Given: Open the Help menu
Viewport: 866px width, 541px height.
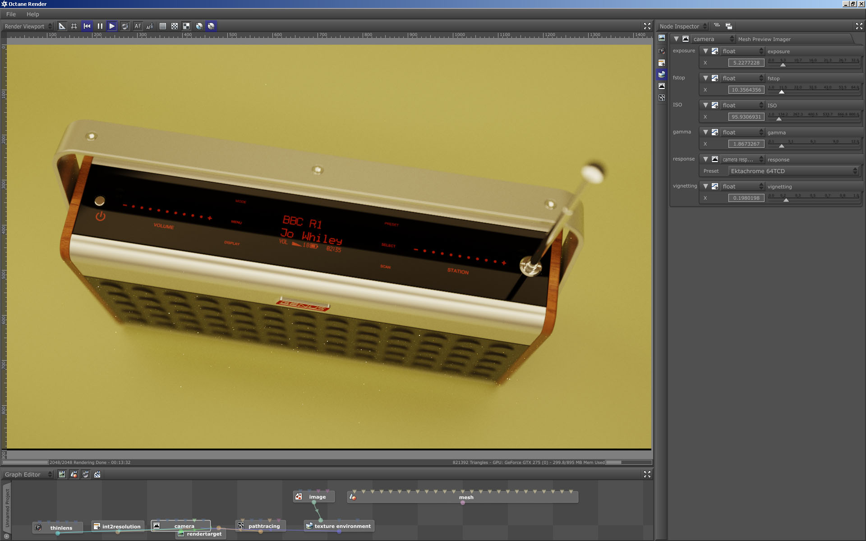Looking at the screenshot, I should tap(32, 14).
